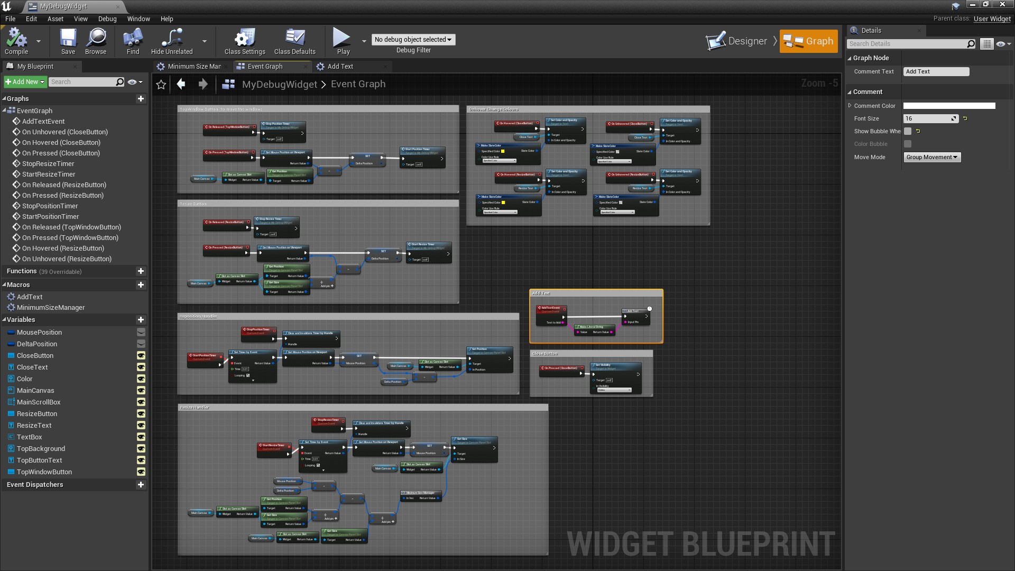
Task: Click the plus icon next to Graphs
Action: coord(141,99)
